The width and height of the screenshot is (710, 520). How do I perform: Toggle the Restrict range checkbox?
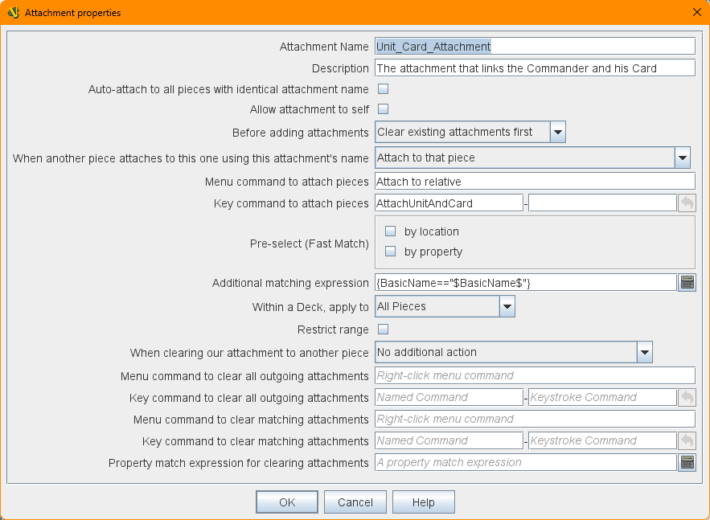384,330
